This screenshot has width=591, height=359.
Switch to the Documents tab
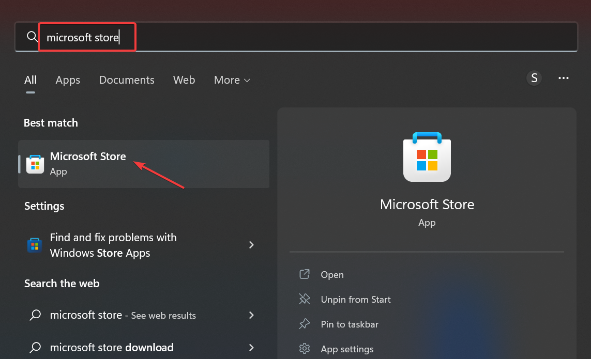127,80
